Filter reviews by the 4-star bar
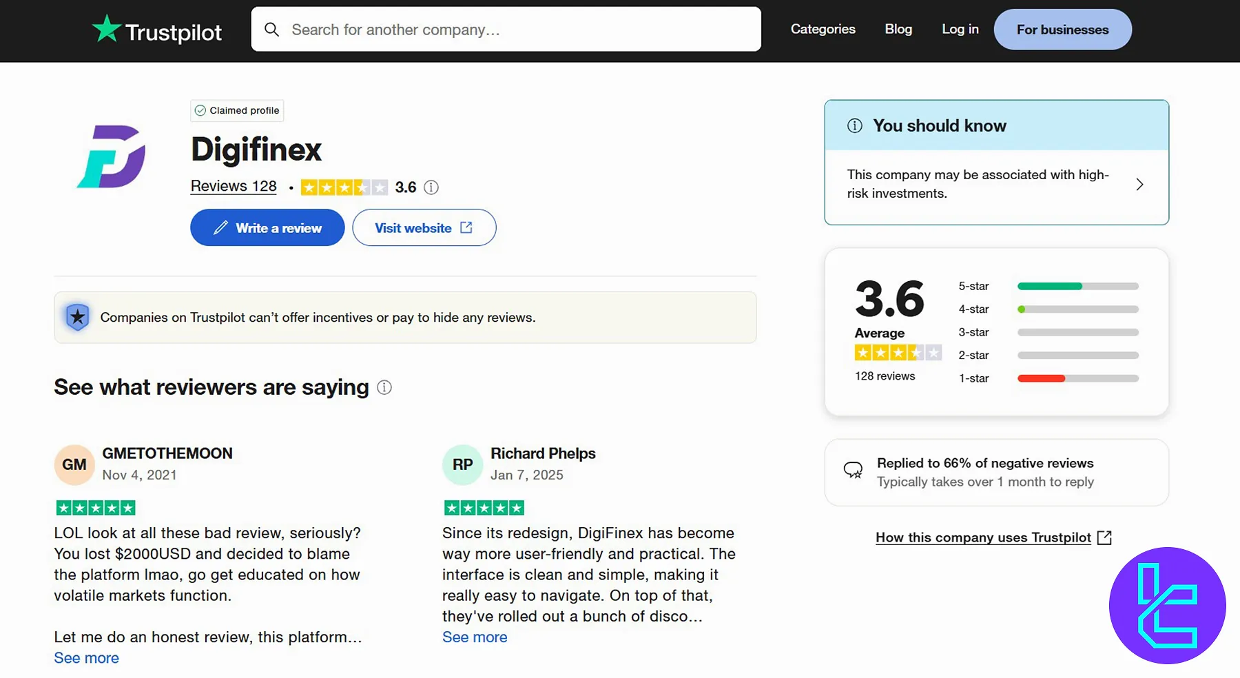Image resolution: width=1240 pixels, height=678 pixels. point(1077,309)
